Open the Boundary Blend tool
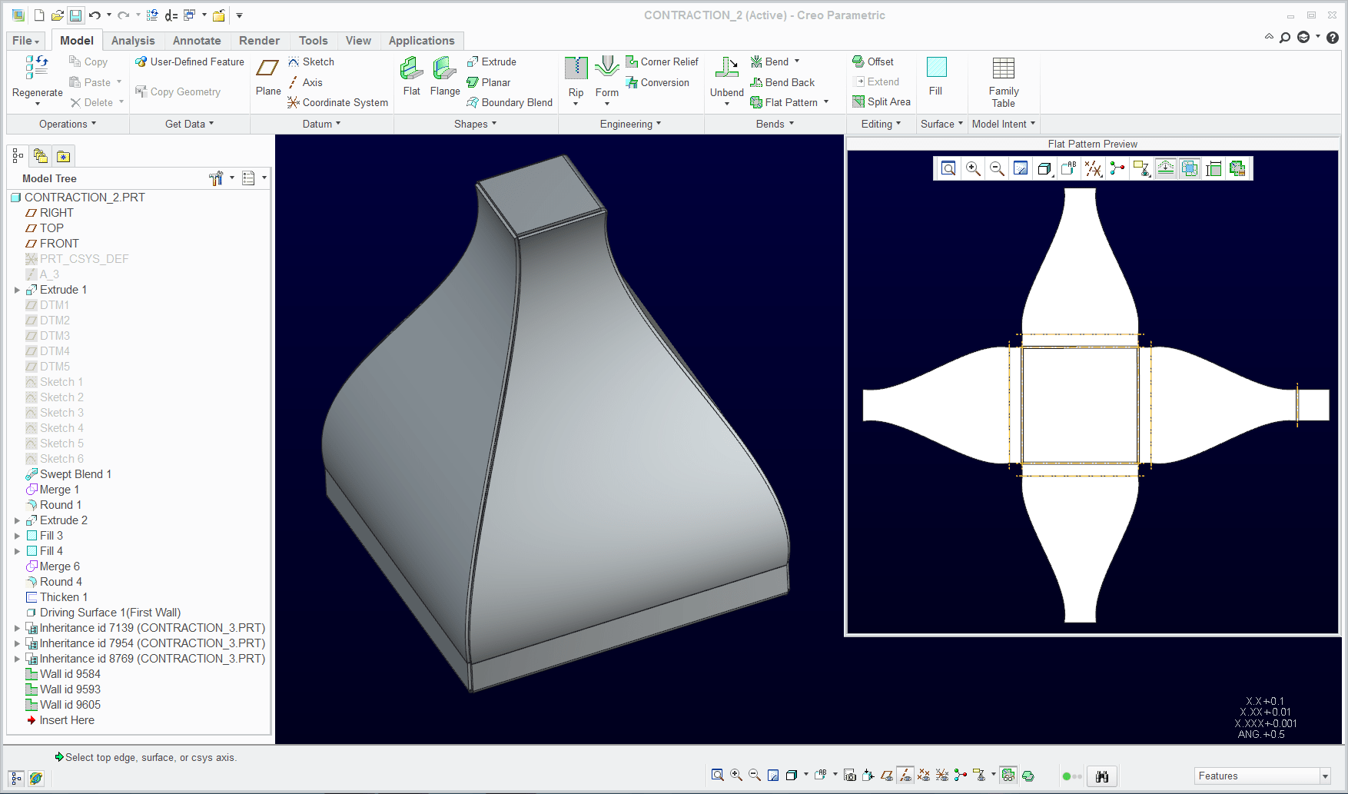 tap(510, 102)
